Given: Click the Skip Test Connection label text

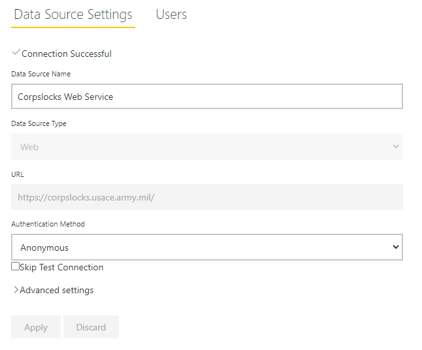Looking at the screenshot, I should point(62,267).
